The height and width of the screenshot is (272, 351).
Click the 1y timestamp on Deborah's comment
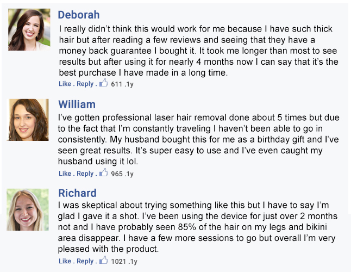pyautogui.click(x=130, y=84)
